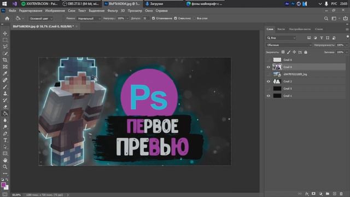350x197 pixels.
Task: Click the Lock position icon
Action: (x=294, y=53)
